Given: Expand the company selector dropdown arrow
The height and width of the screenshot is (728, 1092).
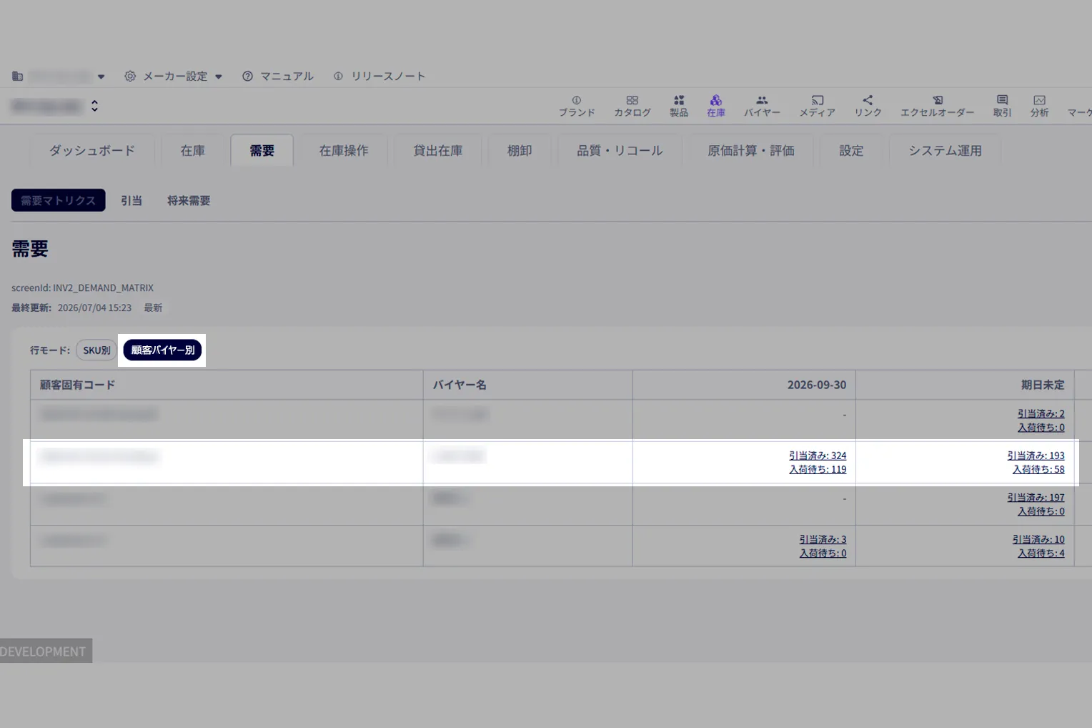Looking at the screenshot, I should coord(101,77).
